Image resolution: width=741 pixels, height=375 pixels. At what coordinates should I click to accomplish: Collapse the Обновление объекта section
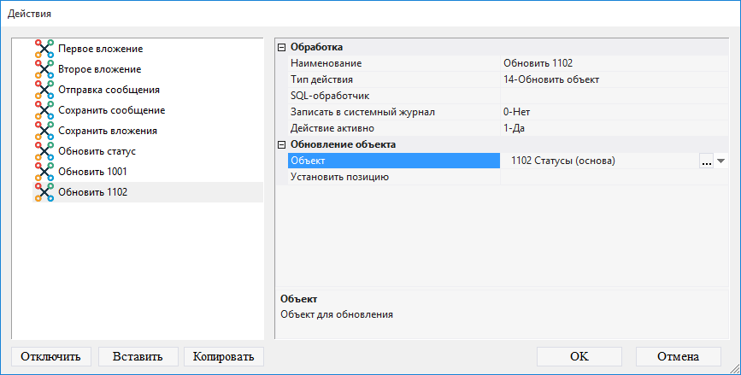tap(282, 144)
